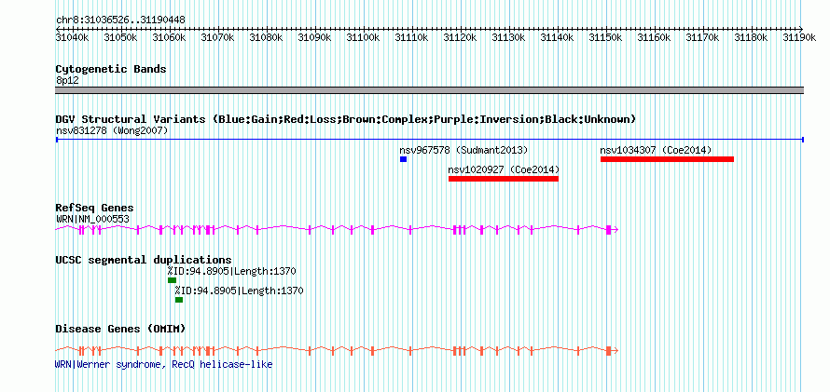Image resolution: width=830 pixels, height=392 pixels.
Task: Click the 31070k ruler tick label
Action: tap(217, 37)
